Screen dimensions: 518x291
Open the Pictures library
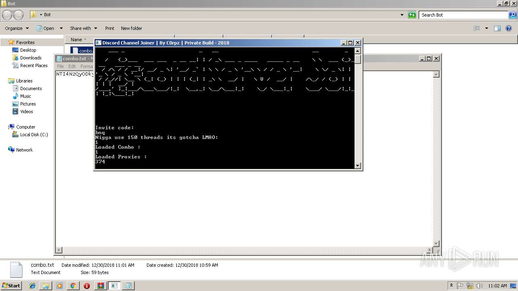pos(28,104)
